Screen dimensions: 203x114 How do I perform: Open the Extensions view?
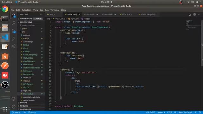click(13, 46)
